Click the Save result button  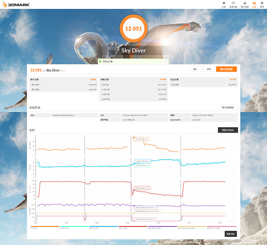point(209,69)
